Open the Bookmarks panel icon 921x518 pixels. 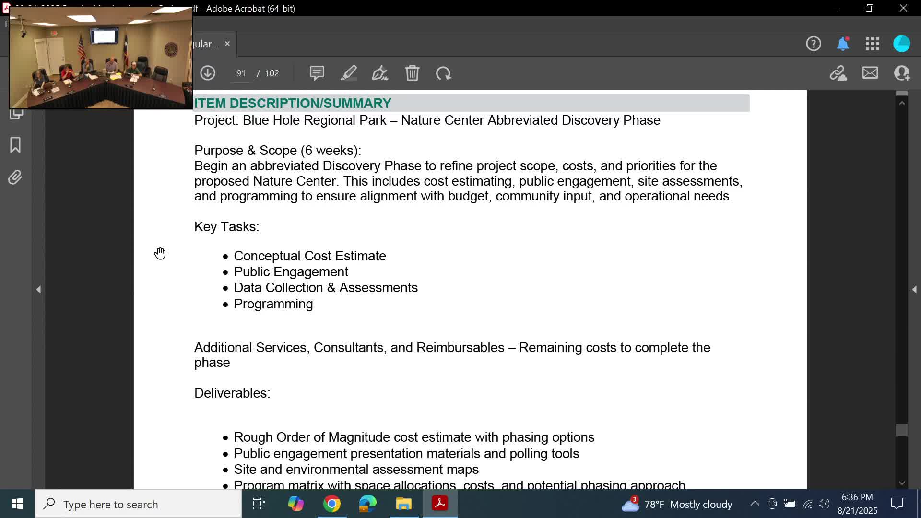click(15, 145)
